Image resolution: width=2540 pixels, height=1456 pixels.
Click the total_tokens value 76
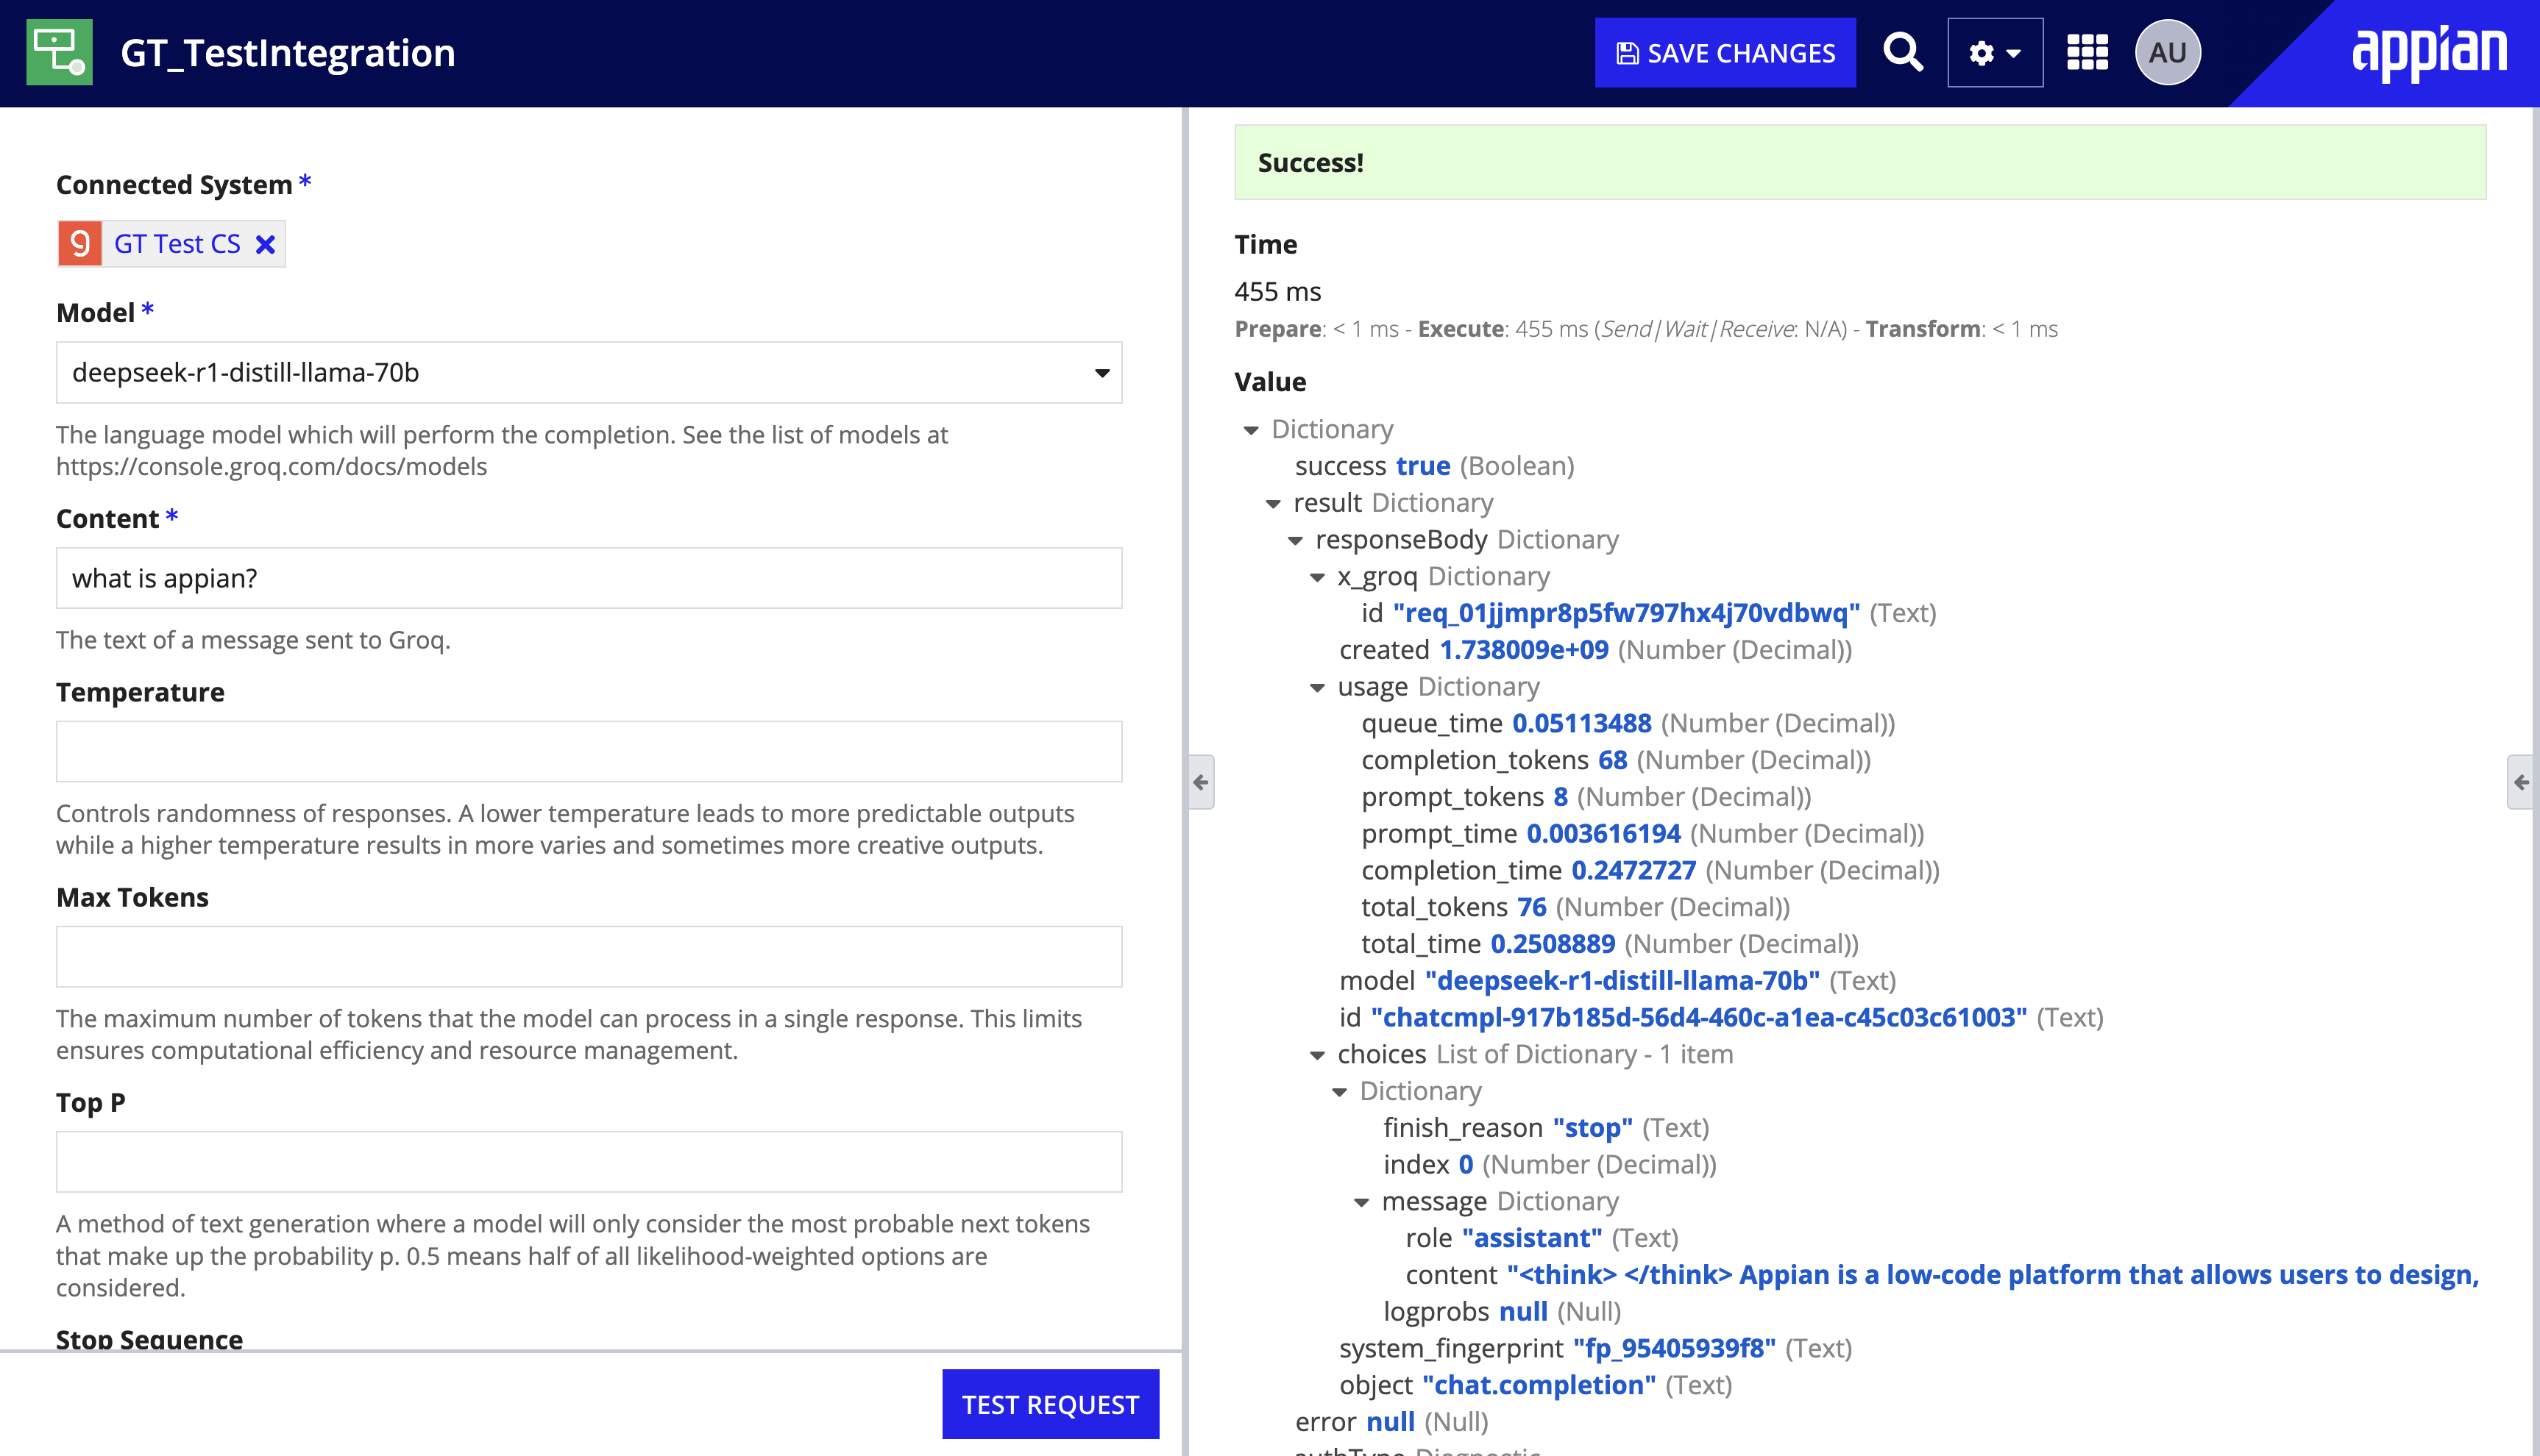point(1532,907)
